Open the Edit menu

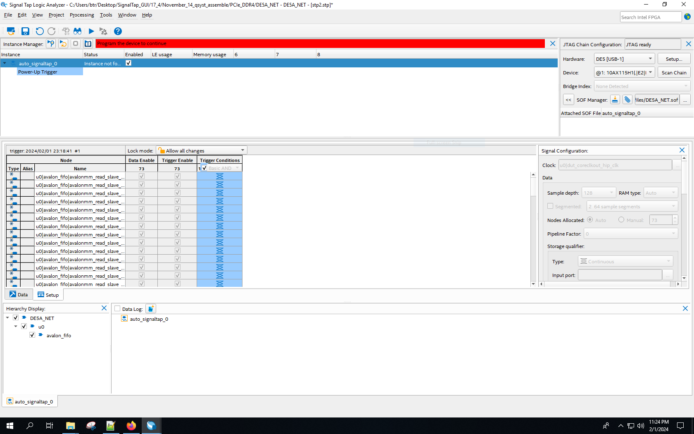[x=22, y=15]
